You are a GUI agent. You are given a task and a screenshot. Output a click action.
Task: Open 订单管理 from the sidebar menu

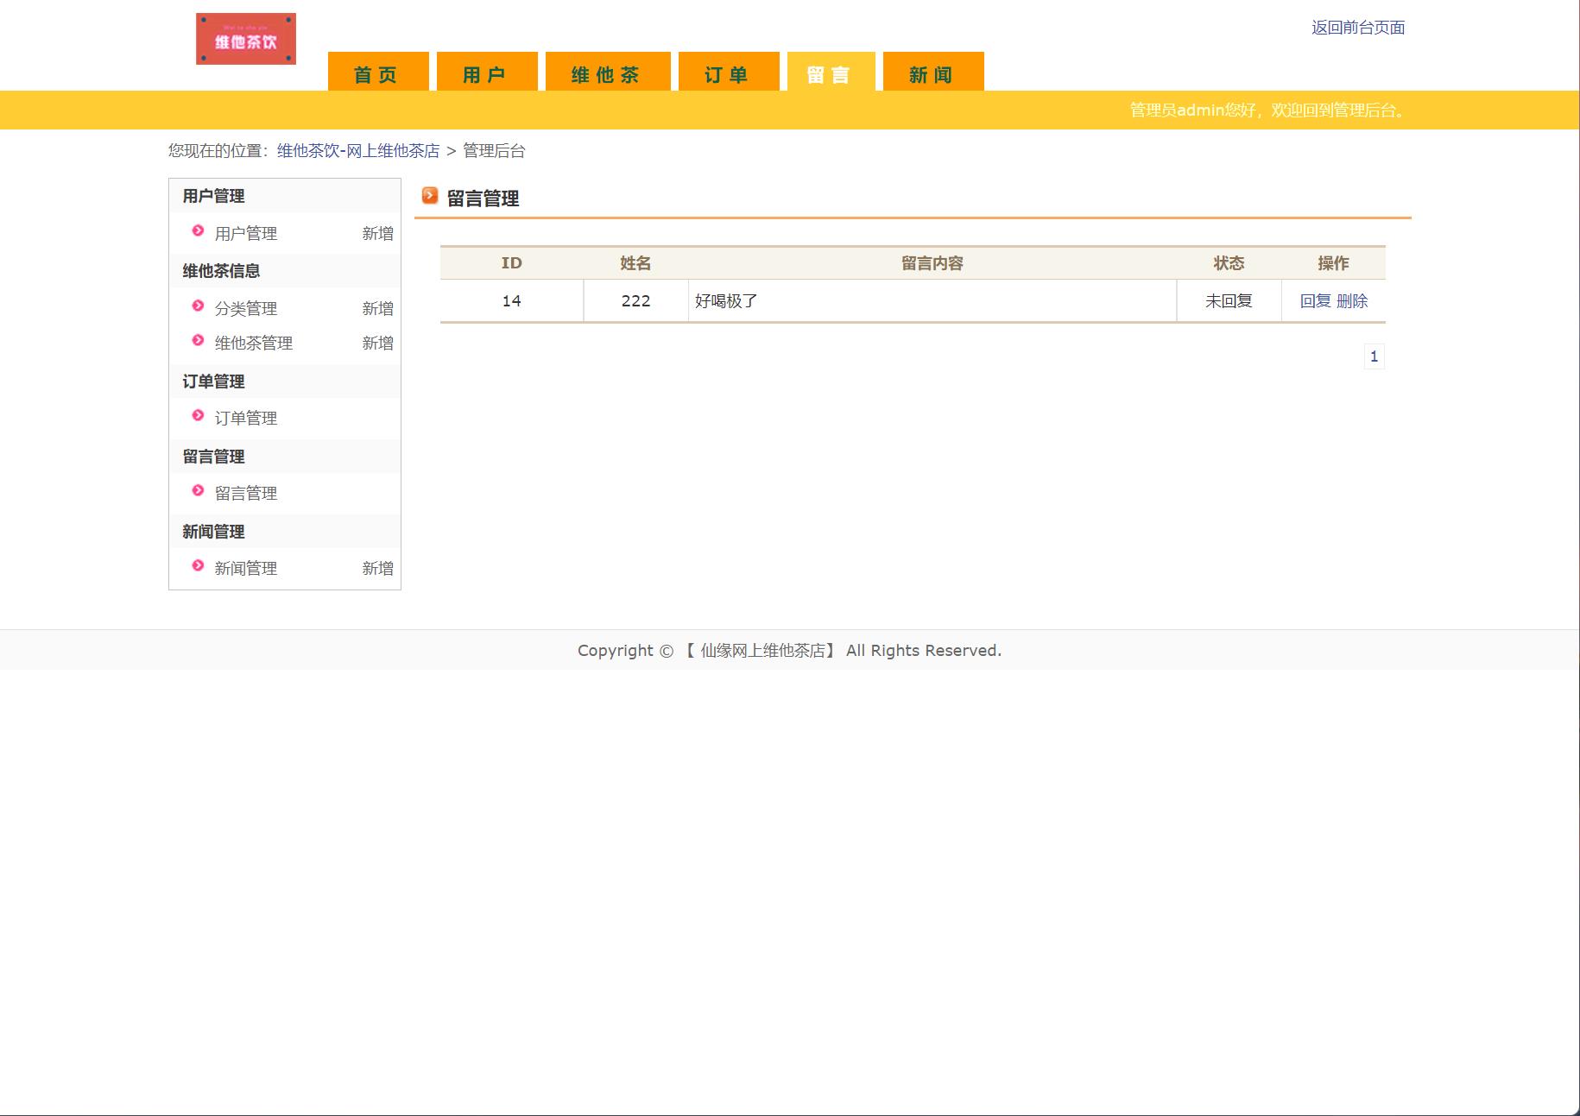pyautogui.click(x=247, y=417)
